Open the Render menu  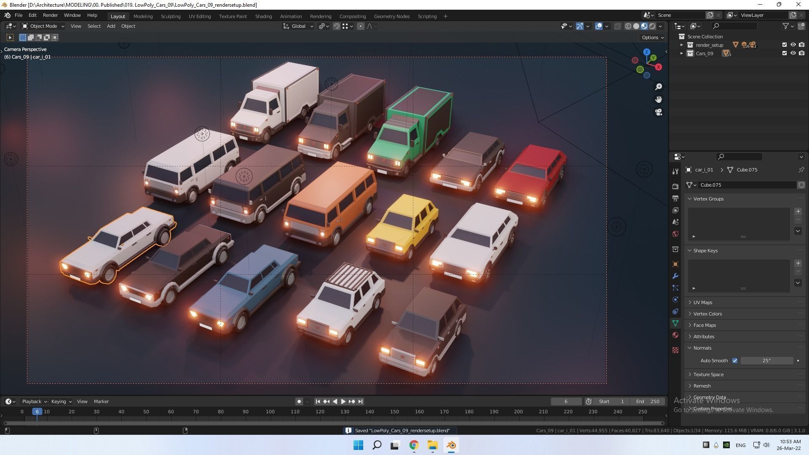tap(50, 15)
